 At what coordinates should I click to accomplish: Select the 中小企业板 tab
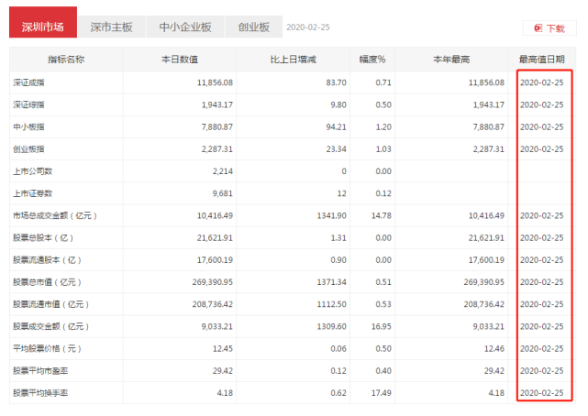click(185, 27)
